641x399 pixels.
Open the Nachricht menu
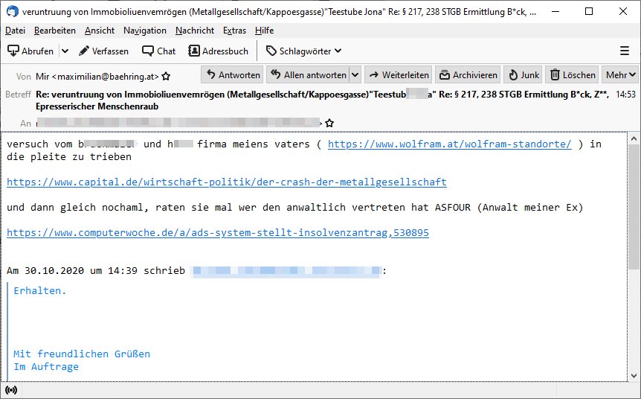coord(195,31)
